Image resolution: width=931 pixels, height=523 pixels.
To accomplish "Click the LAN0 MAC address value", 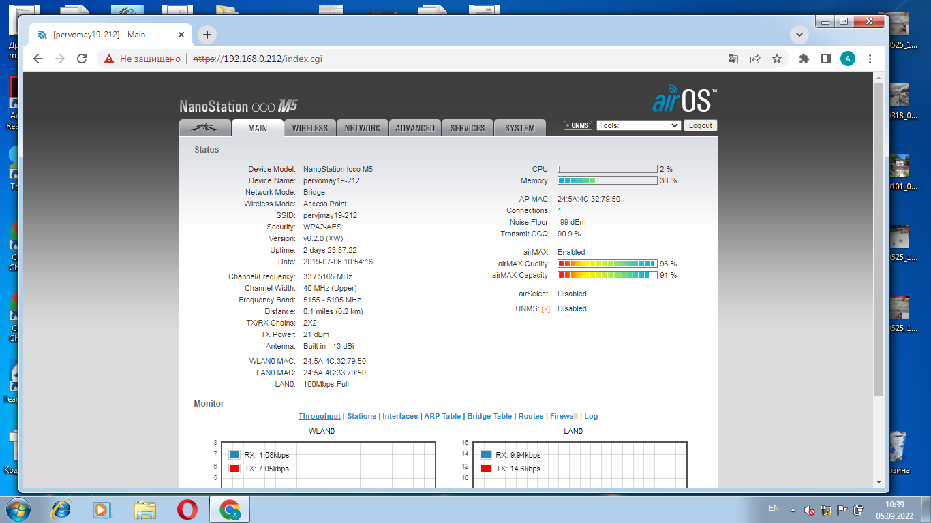I will [335, 373].
